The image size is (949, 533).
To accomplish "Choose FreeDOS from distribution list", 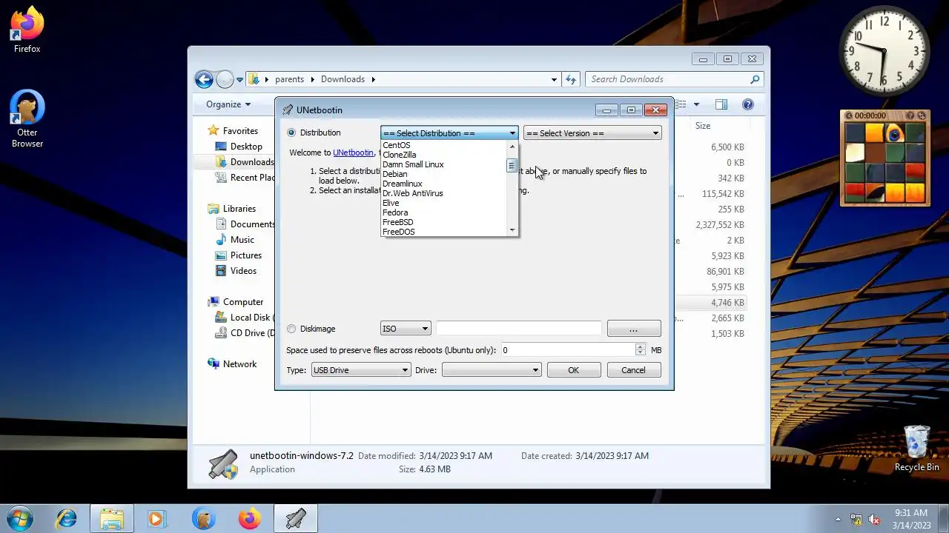I will point(444,232).
